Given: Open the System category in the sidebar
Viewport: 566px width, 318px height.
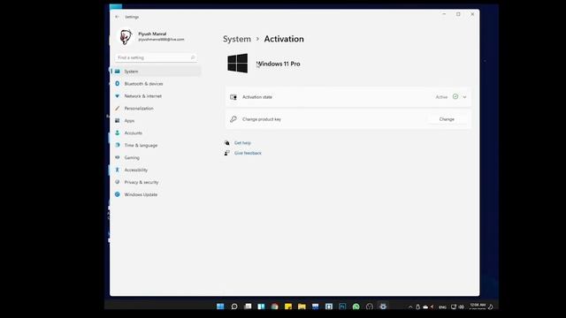Looking at the screenshot, I should pyautogui.click(x=157, y=72).
